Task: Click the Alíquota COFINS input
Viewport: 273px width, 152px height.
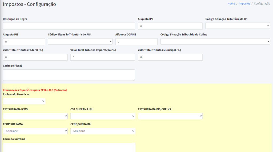Action: (x=136, y=42)
